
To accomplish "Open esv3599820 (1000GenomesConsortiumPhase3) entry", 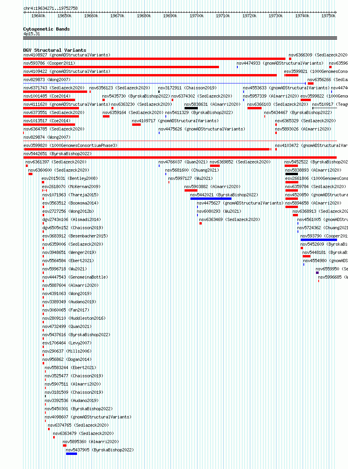I will (70, 146).
